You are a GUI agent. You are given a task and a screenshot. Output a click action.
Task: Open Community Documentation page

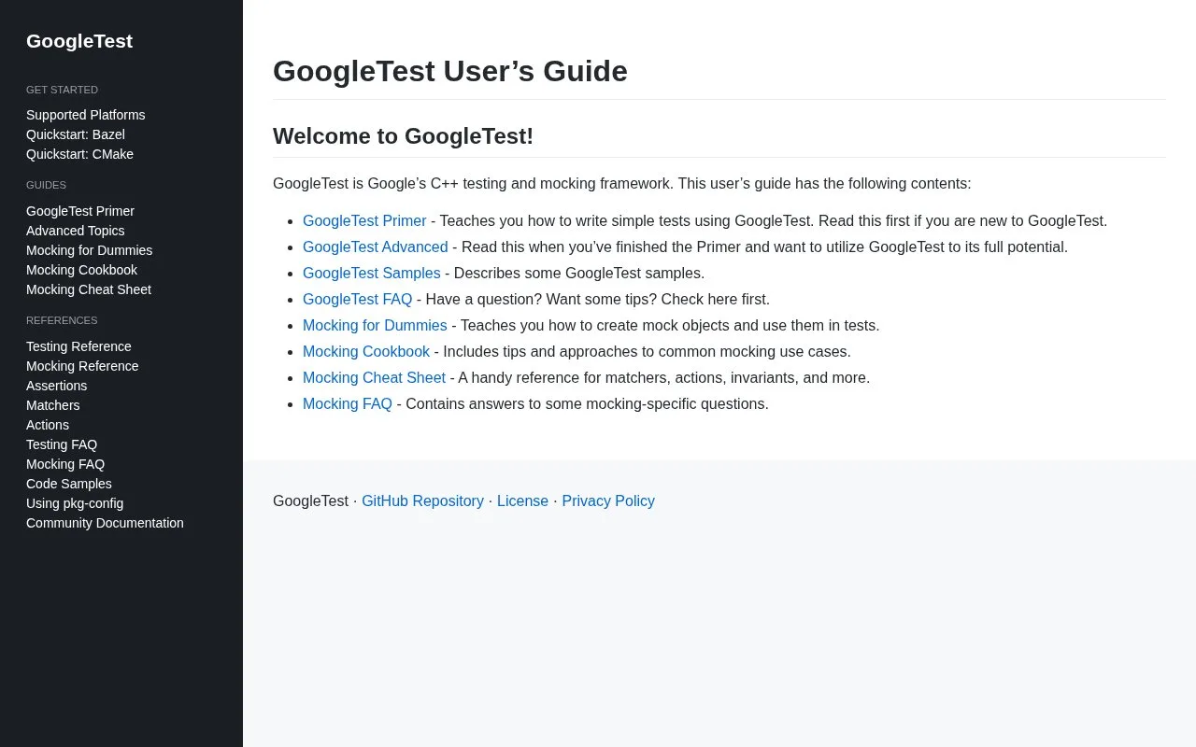(x=105, y=523)
